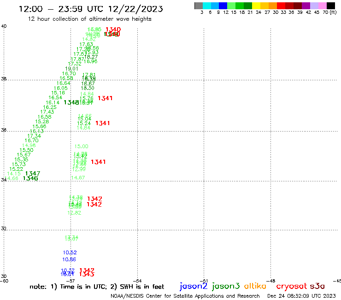Select the 17.43 wave height reading
The image size is (341, 300).
click(47, 112)
